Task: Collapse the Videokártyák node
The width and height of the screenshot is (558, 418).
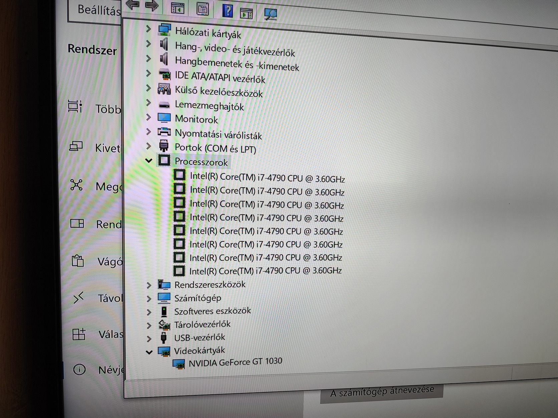Action: (149, 352)
